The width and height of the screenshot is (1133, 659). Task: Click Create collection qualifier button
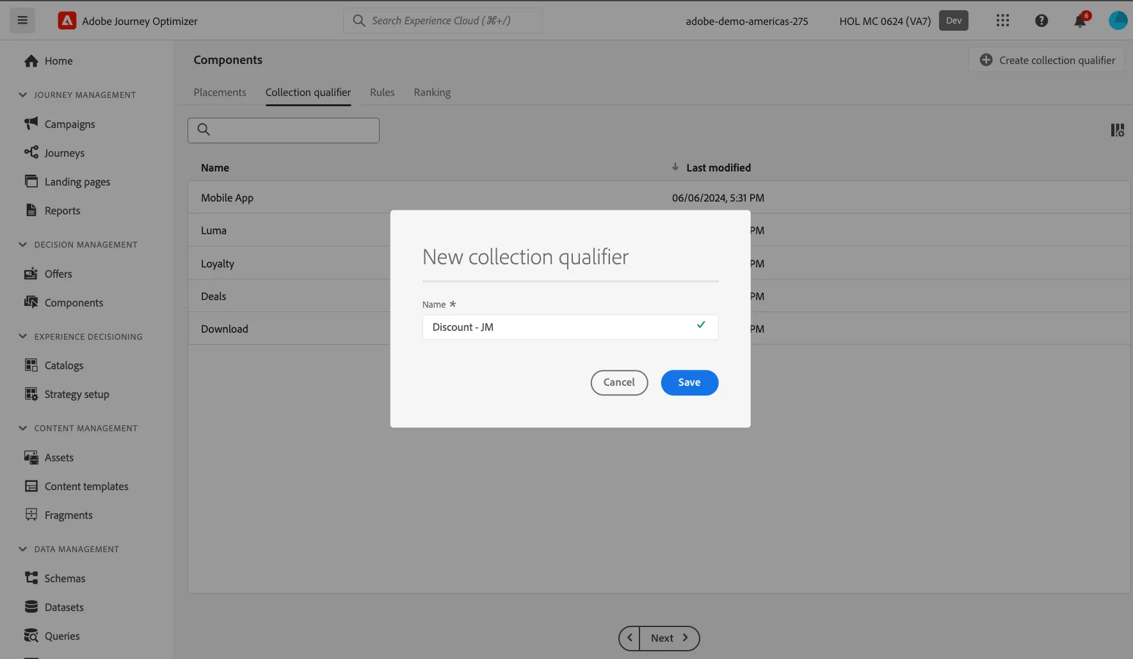[1047, 60]
